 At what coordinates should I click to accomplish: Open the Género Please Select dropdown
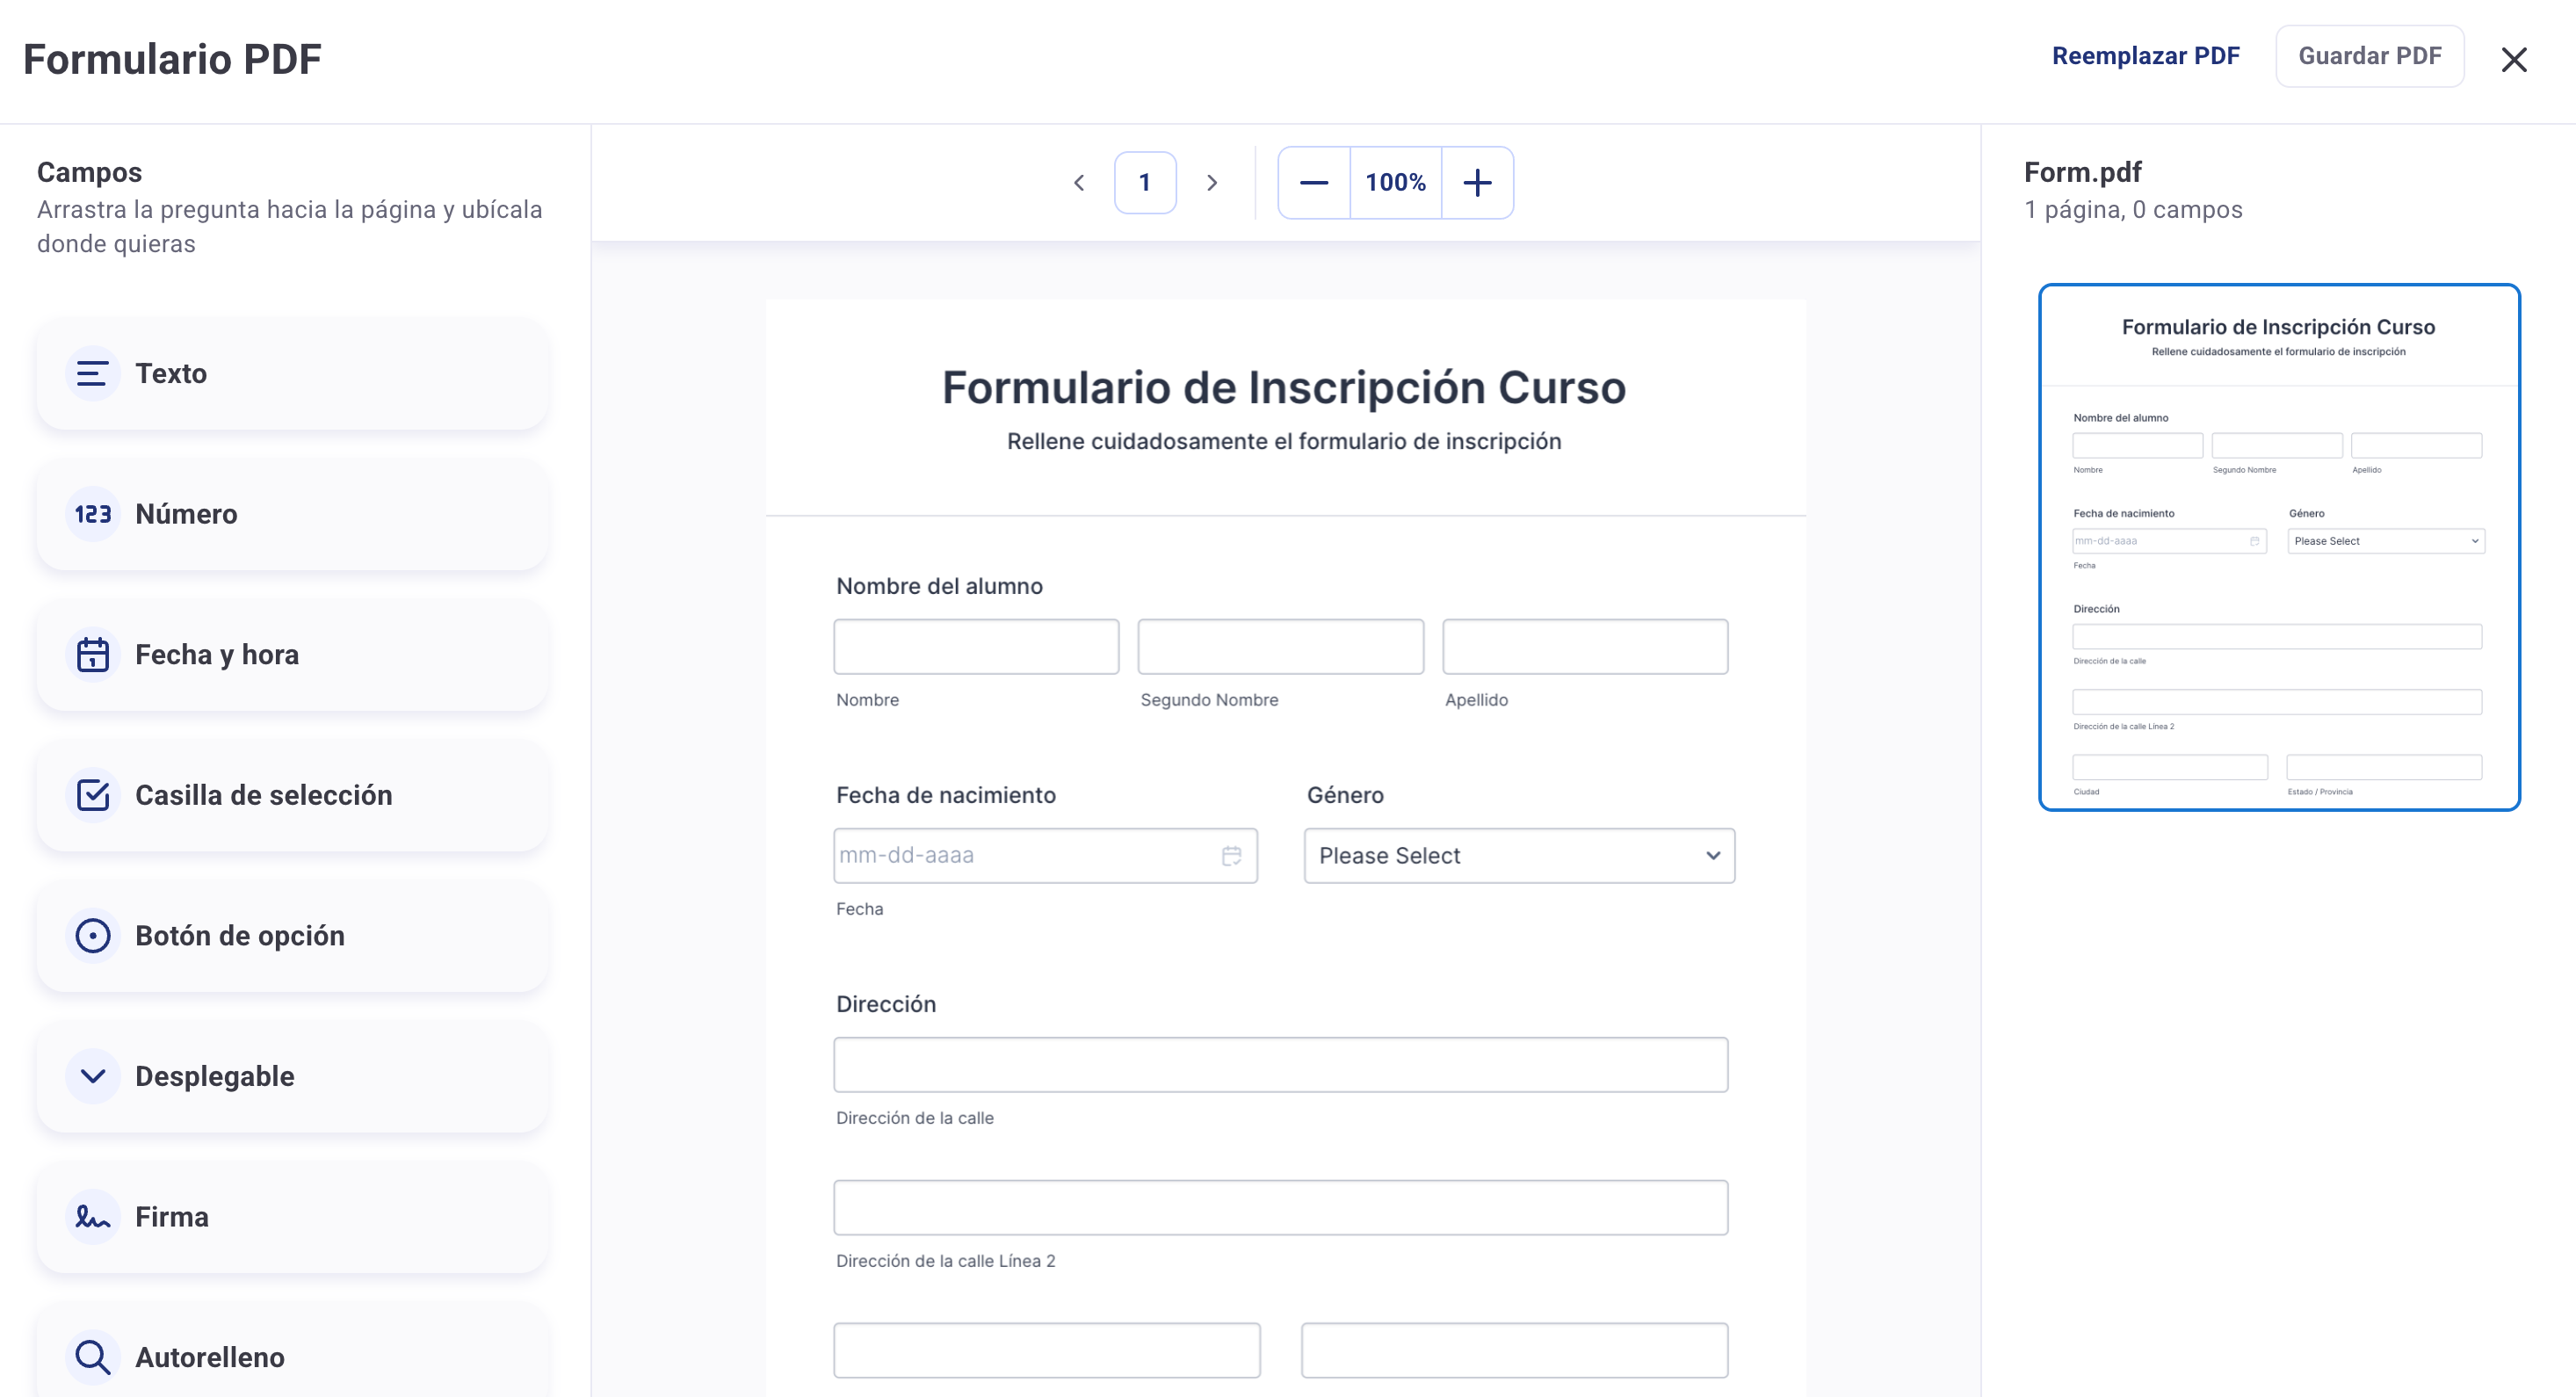(1518, 856)
